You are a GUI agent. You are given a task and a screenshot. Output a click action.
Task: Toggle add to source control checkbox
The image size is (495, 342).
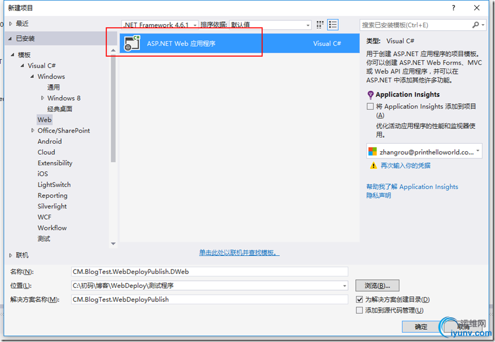coord(359,310)
